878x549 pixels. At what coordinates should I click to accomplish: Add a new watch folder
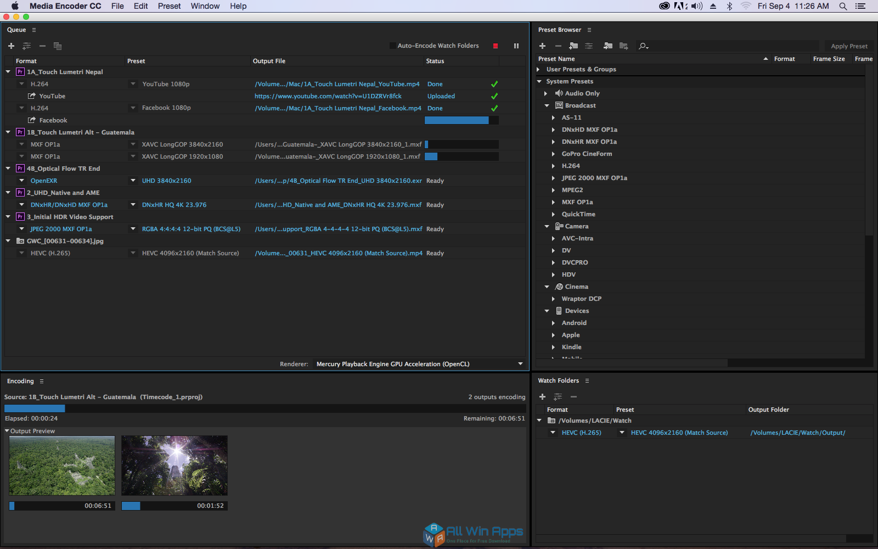pyautogui.click(x=543, y=397)
